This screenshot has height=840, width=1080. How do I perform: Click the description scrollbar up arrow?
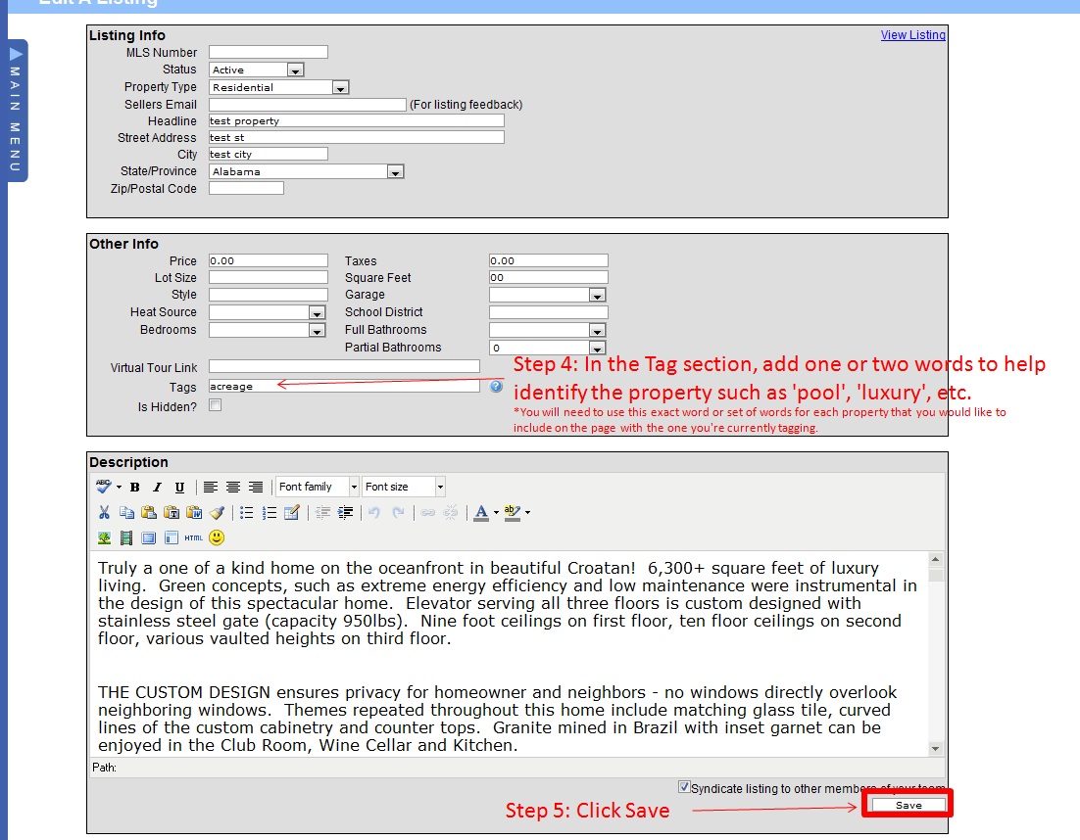tap(935, 559)
